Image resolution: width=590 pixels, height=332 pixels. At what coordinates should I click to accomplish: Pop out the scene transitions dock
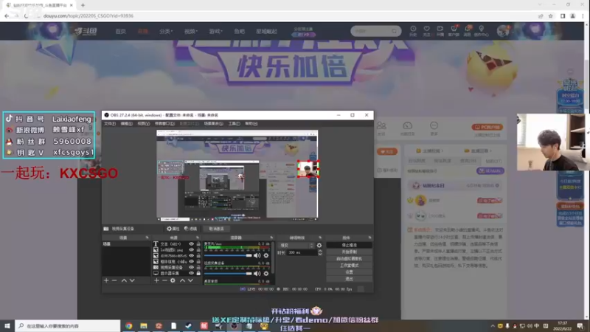pos(320,238)
